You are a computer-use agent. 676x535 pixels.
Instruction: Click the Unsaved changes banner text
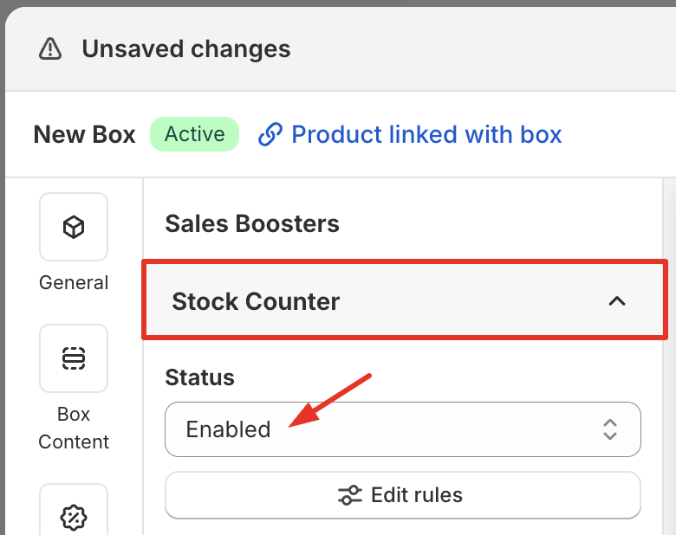[186, 49]
